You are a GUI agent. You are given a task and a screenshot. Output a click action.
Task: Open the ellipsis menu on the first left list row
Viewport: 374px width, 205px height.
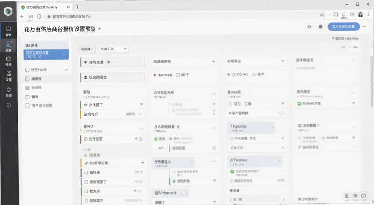[66, 69]
